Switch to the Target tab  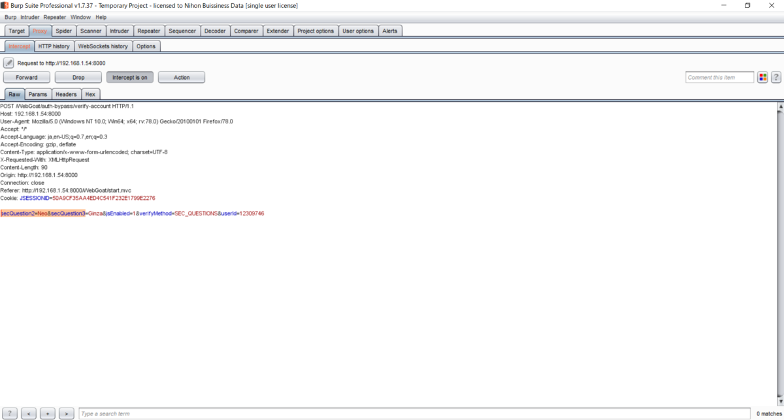coord(17,31)
